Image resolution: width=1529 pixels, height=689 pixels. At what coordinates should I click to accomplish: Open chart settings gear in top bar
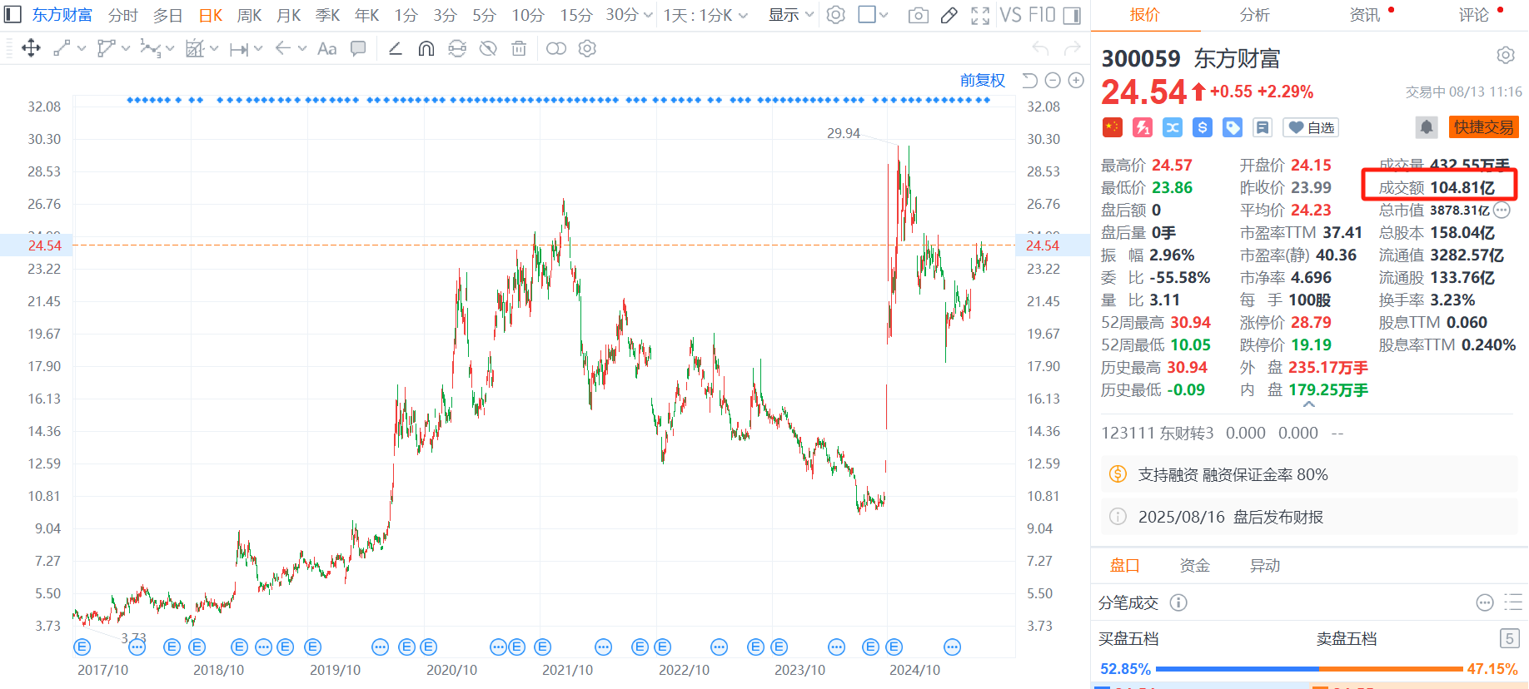[836, 15]
